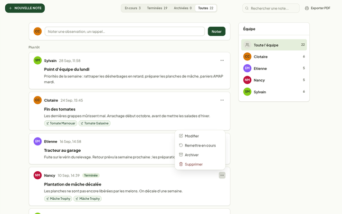
Task: Click the Tomate Galaxine tag
Action: [x=95, y=123]
